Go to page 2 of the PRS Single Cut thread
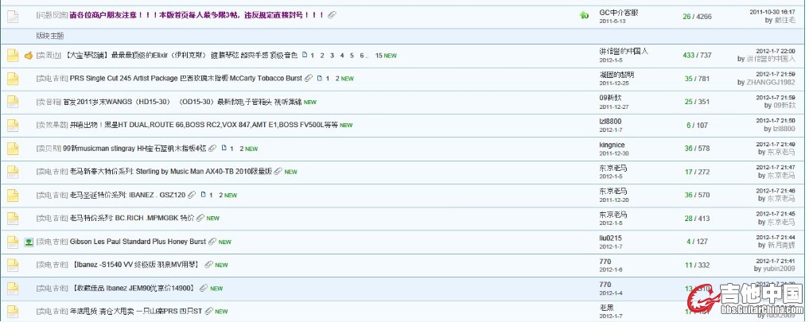809x322 pixels. [x=337, y=79]
